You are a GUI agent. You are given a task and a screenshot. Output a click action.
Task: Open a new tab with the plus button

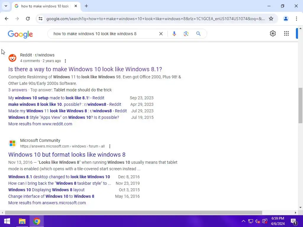pyautogui.click(x=86, y=6)
